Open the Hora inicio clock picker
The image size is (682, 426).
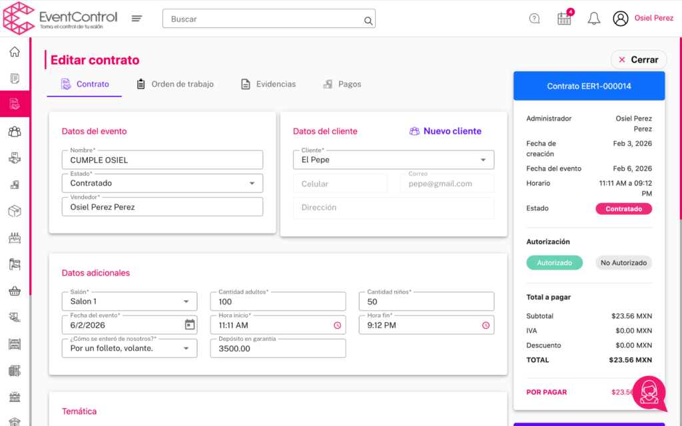click(337, 325)
